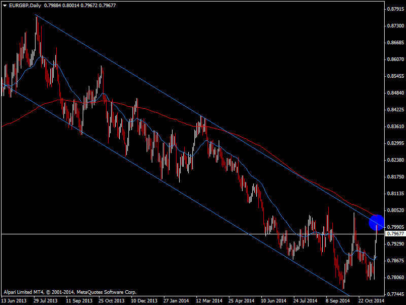Click date label 12 Mar 2014
This screenshot has width=406, height=305.
click(x=209, y=301)
